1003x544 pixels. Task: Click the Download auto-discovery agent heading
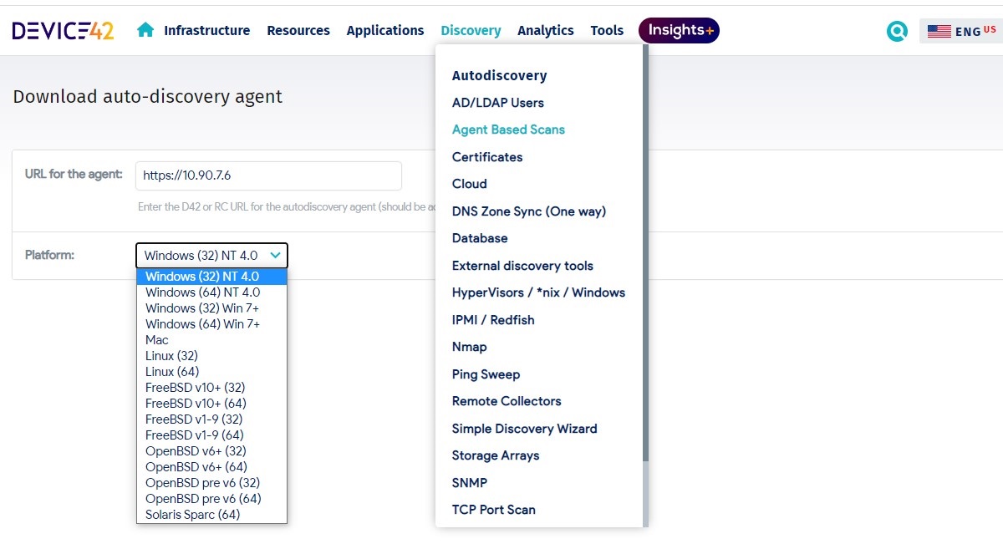[148, 97]
